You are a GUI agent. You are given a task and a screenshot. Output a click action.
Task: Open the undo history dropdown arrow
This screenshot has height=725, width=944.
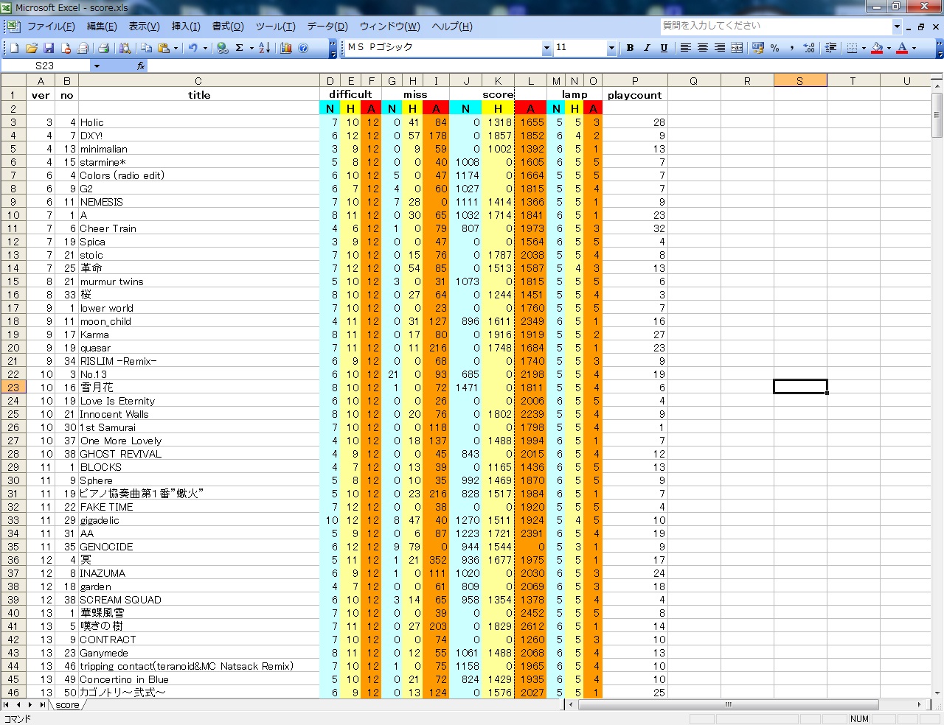coord(204,48)
